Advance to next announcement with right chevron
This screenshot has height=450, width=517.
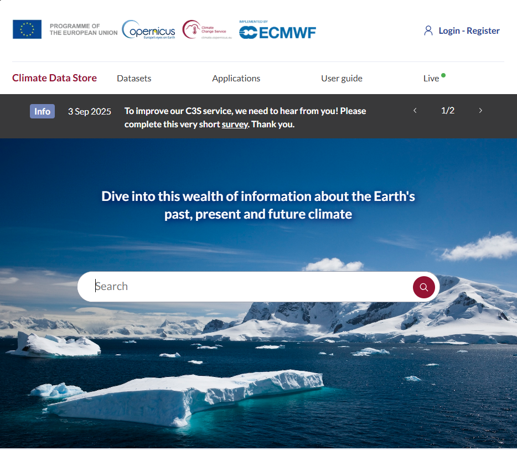[x=480, y=111]
